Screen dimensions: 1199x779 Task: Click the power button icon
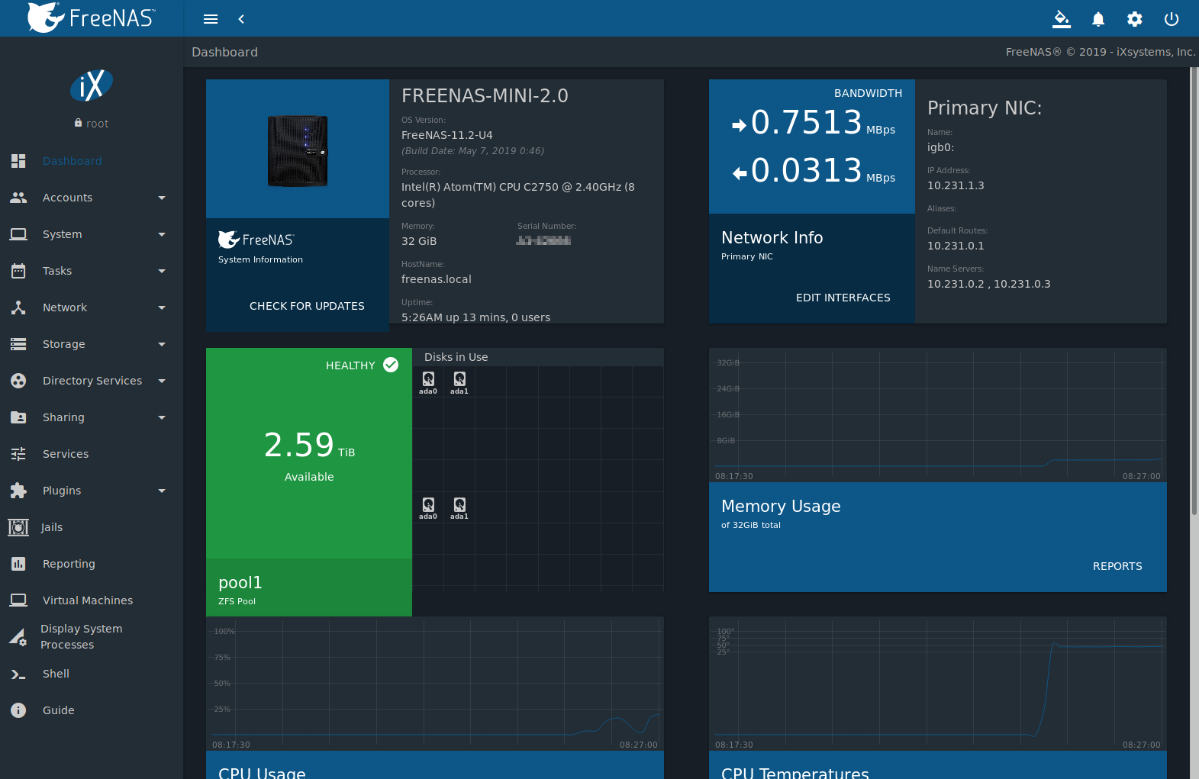(x=1172, y=19)
